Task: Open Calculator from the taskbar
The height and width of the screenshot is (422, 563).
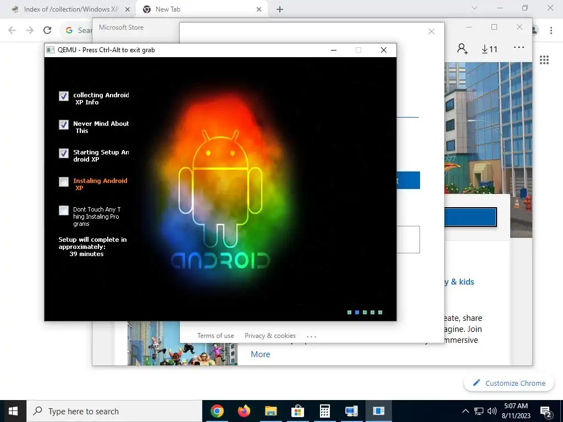Action: pyautogui.click(x=324, y=411)
